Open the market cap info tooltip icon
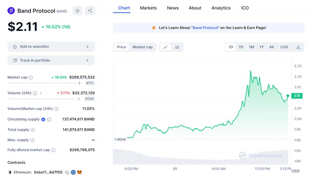Screen dimensions: 314x177 31,78
